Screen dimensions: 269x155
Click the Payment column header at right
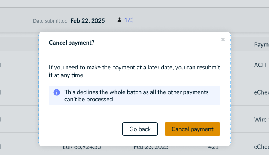tap(261, 45)
